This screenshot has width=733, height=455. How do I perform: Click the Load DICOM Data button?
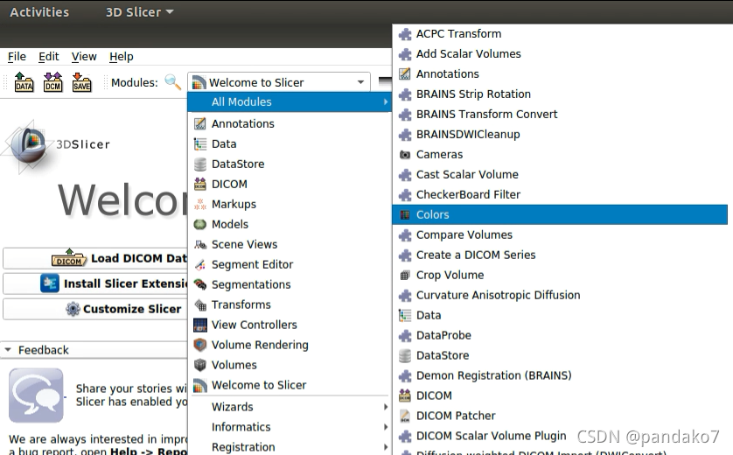(95, 258)
